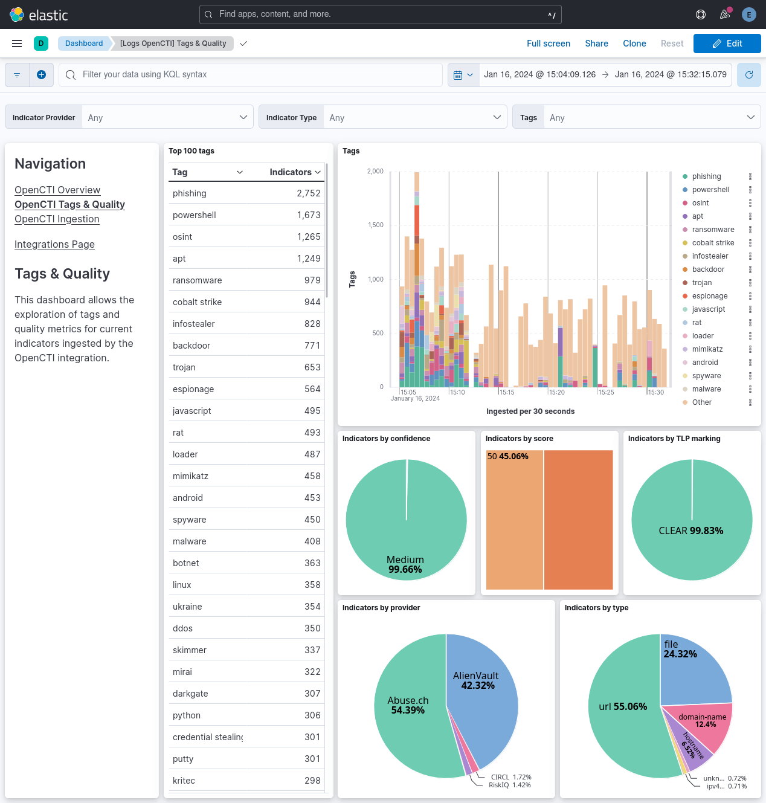The height and width of the screenshot is (803, 766).
Task: Click the Edit button
Action: [727, 43]
